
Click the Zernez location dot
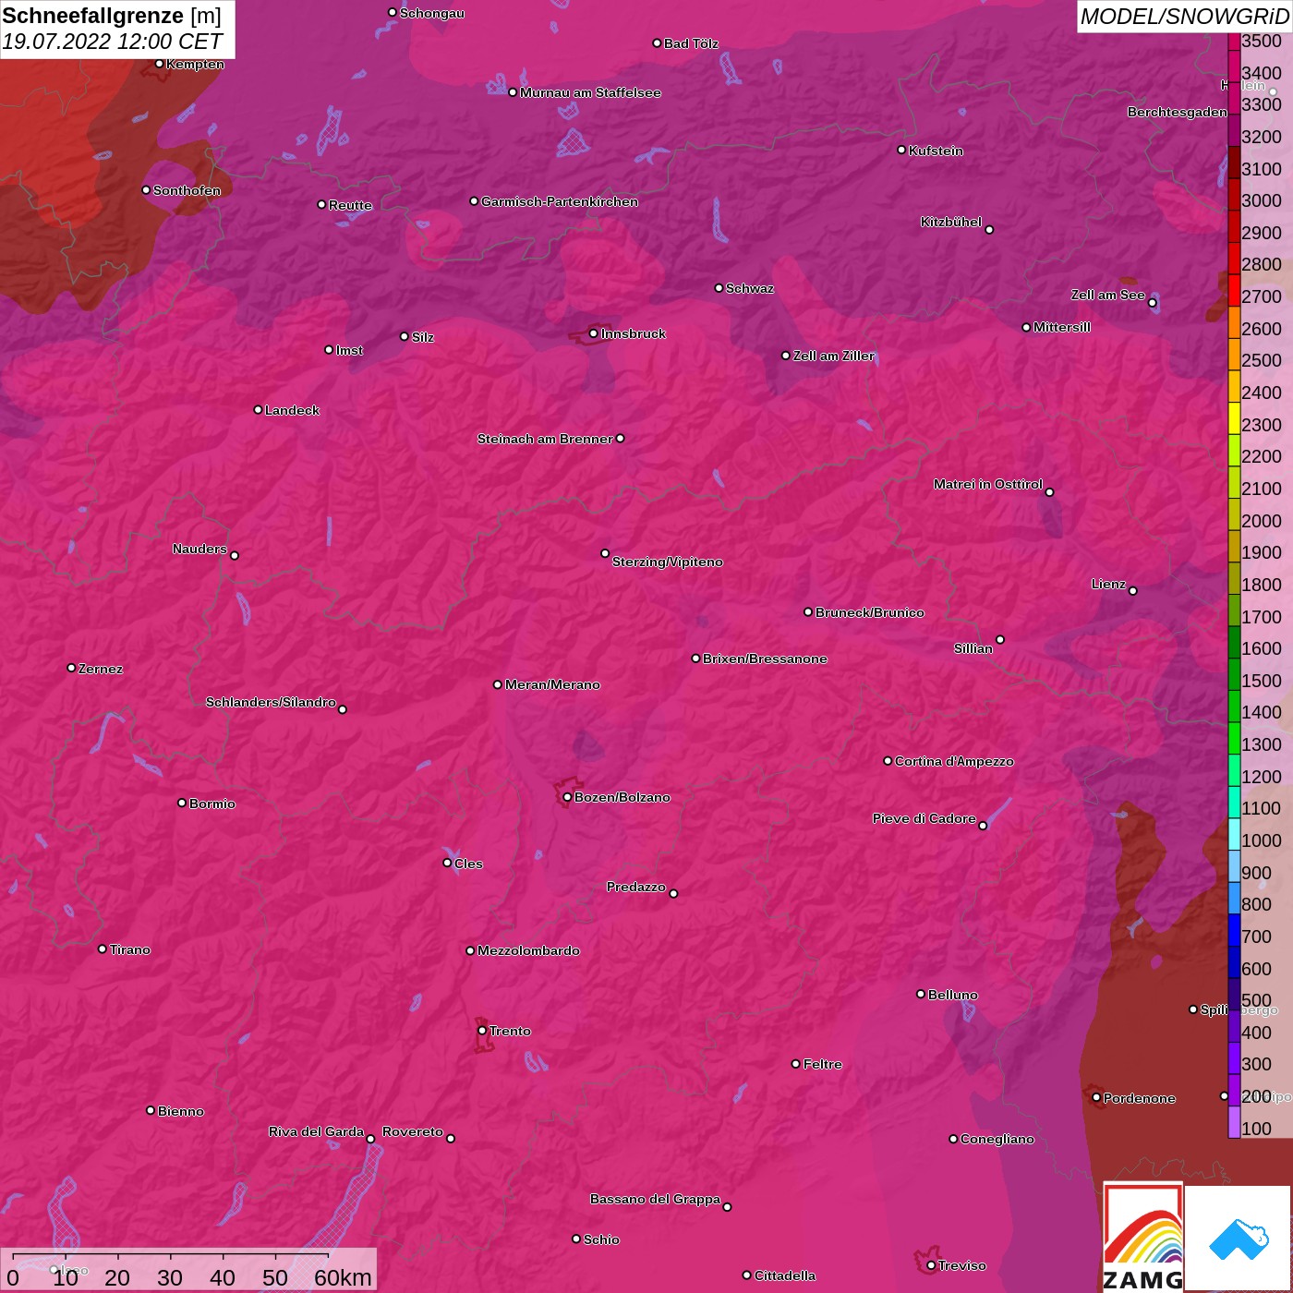coord(71,668)
